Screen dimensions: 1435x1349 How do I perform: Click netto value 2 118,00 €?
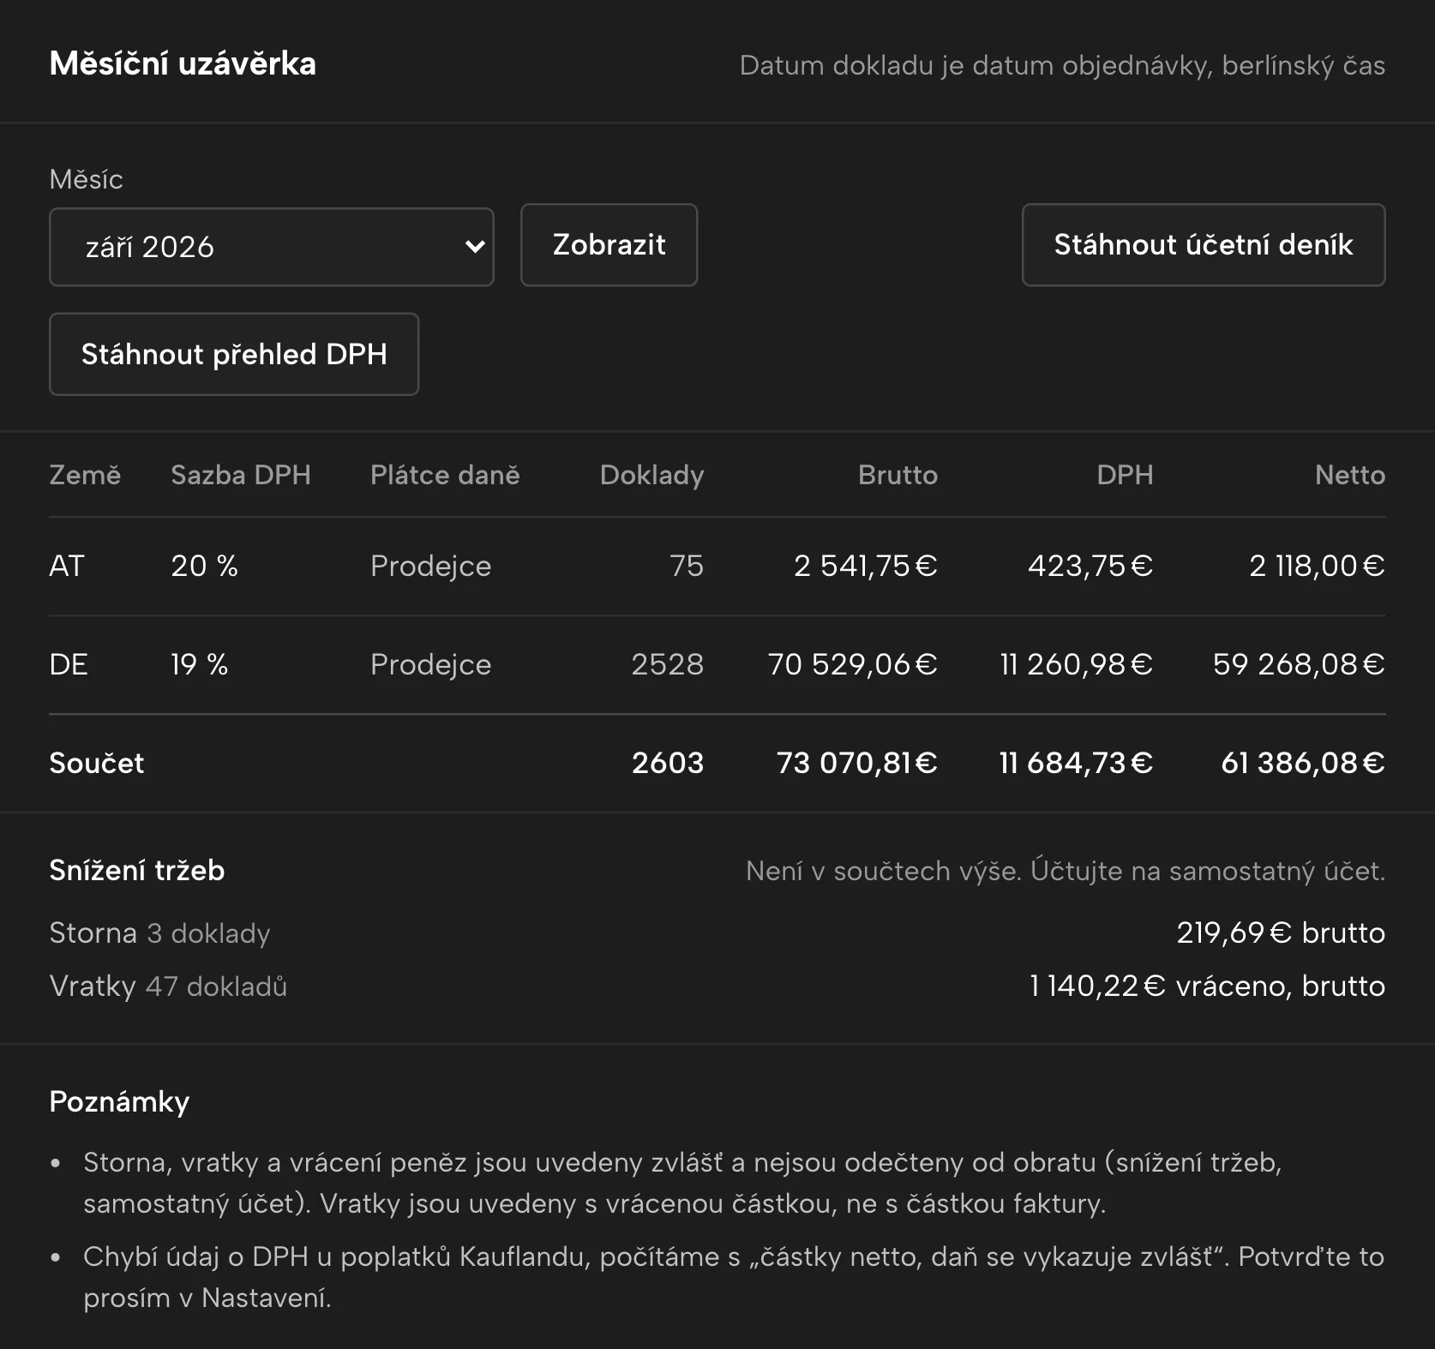click(1317, 566)
